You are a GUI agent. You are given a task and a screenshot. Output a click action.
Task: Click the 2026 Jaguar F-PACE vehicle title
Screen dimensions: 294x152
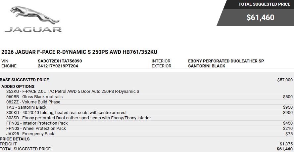point(79,52)
